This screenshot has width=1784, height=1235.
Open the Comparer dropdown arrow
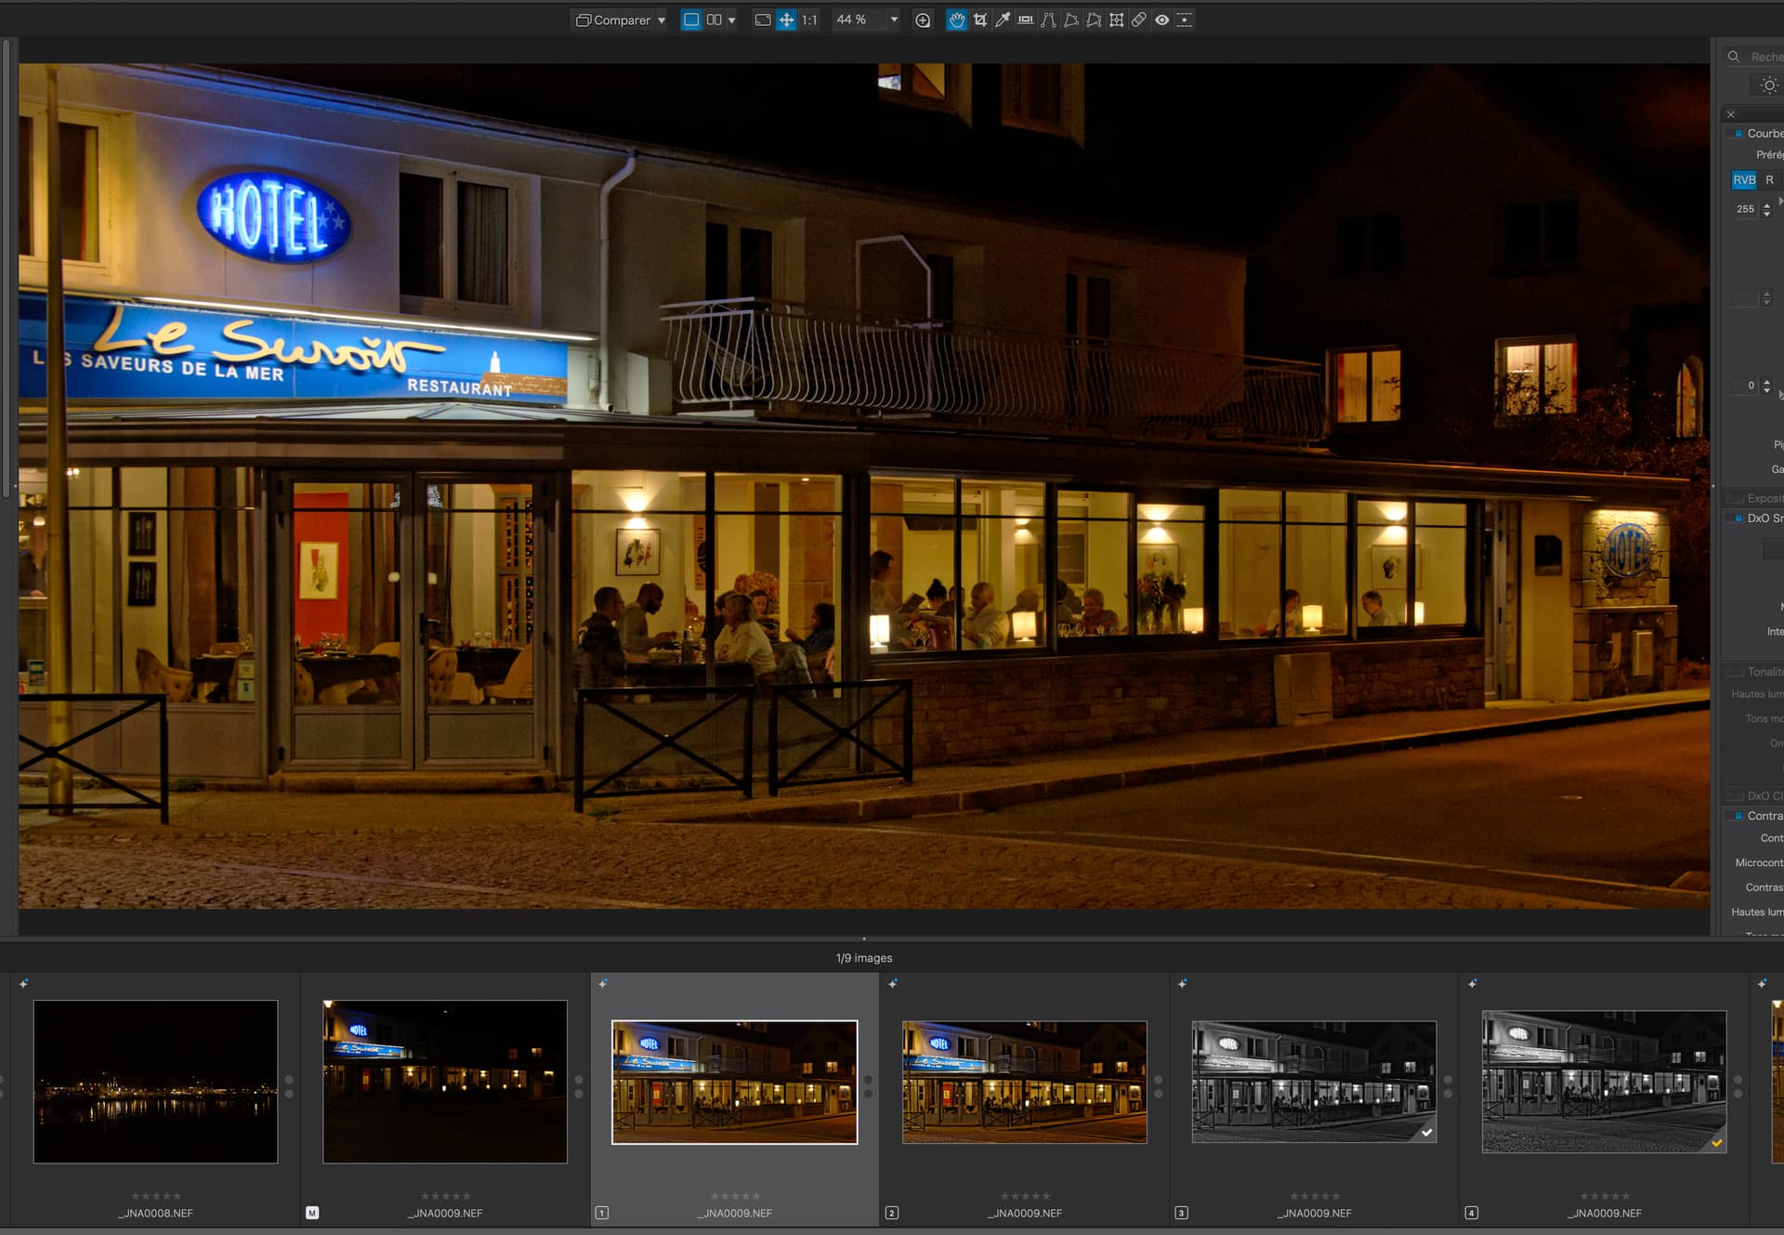[662, 20]
